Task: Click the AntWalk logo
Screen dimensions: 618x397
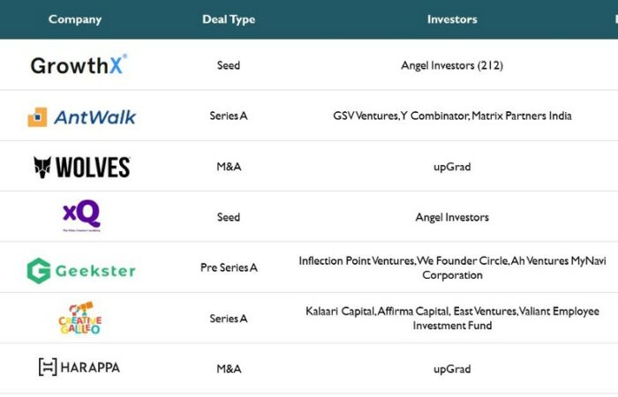Action: tap(82, 116)
